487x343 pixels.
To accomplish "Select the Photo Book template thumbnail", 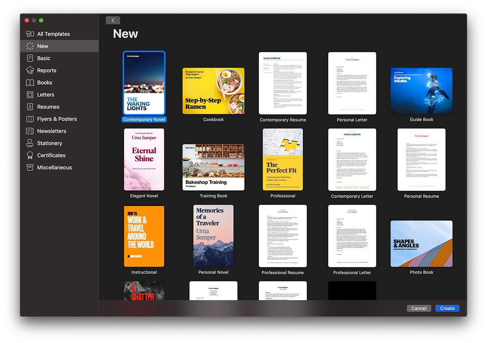I will (x=421, y=244).
